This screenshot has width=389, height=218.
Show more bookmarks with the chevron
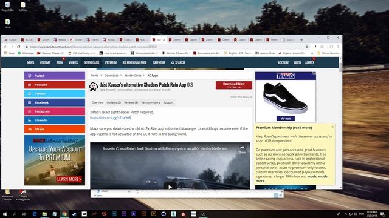312,53
